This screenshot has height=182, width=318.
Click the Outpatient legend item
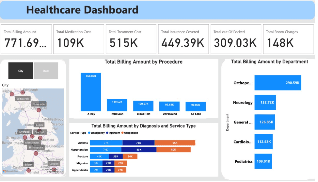(x=130, y=133)
